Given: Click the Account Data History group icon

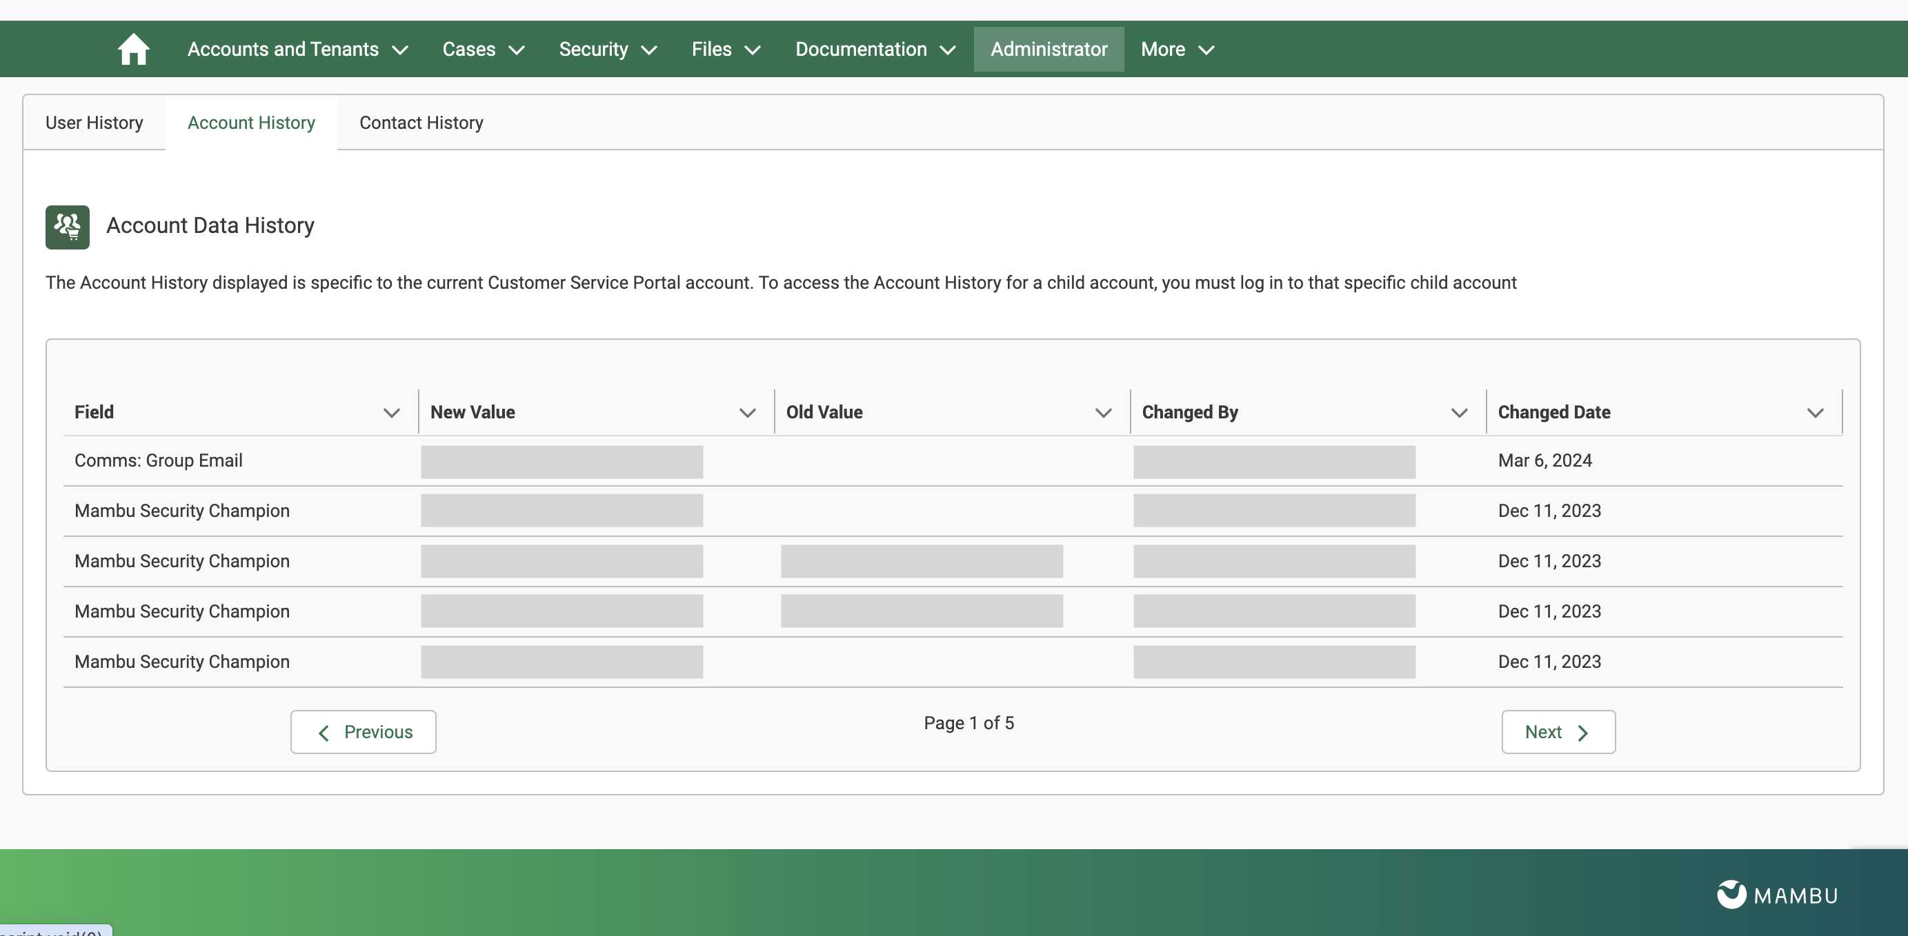Looking at the screenshot, I should (68, 226).
